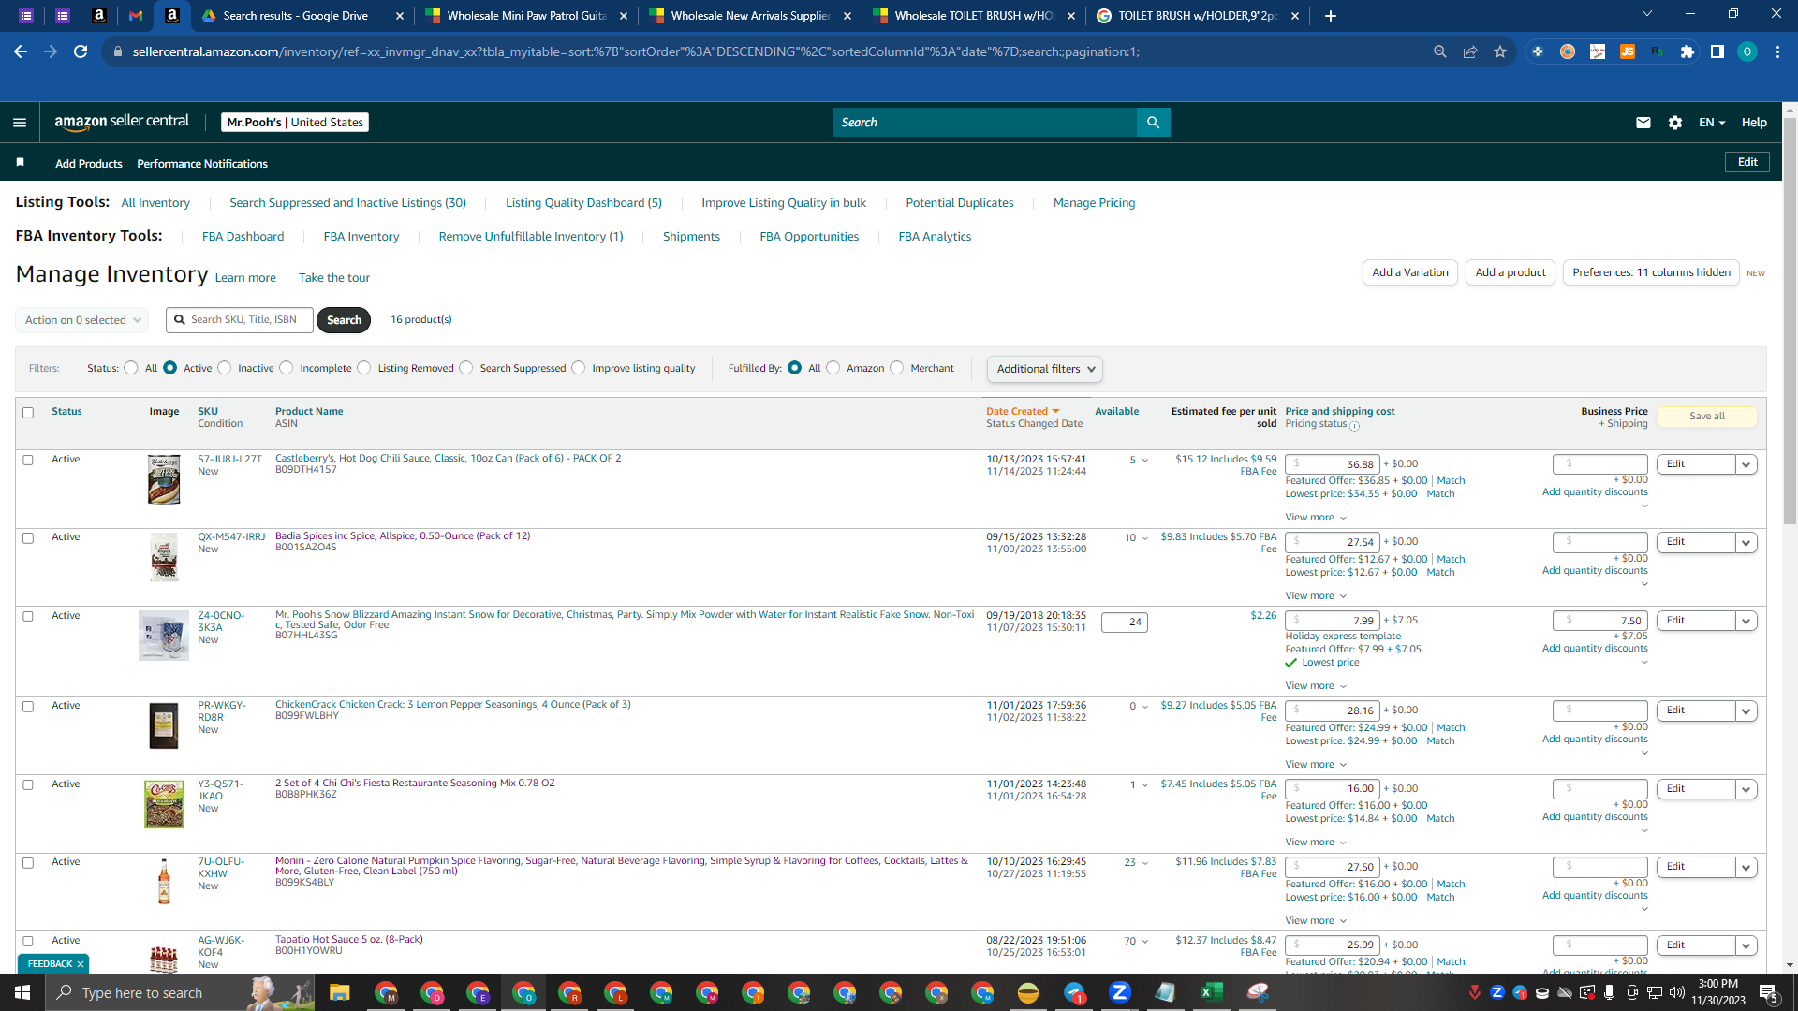Open the FBA Inventory tool link

tap(361, 237)
